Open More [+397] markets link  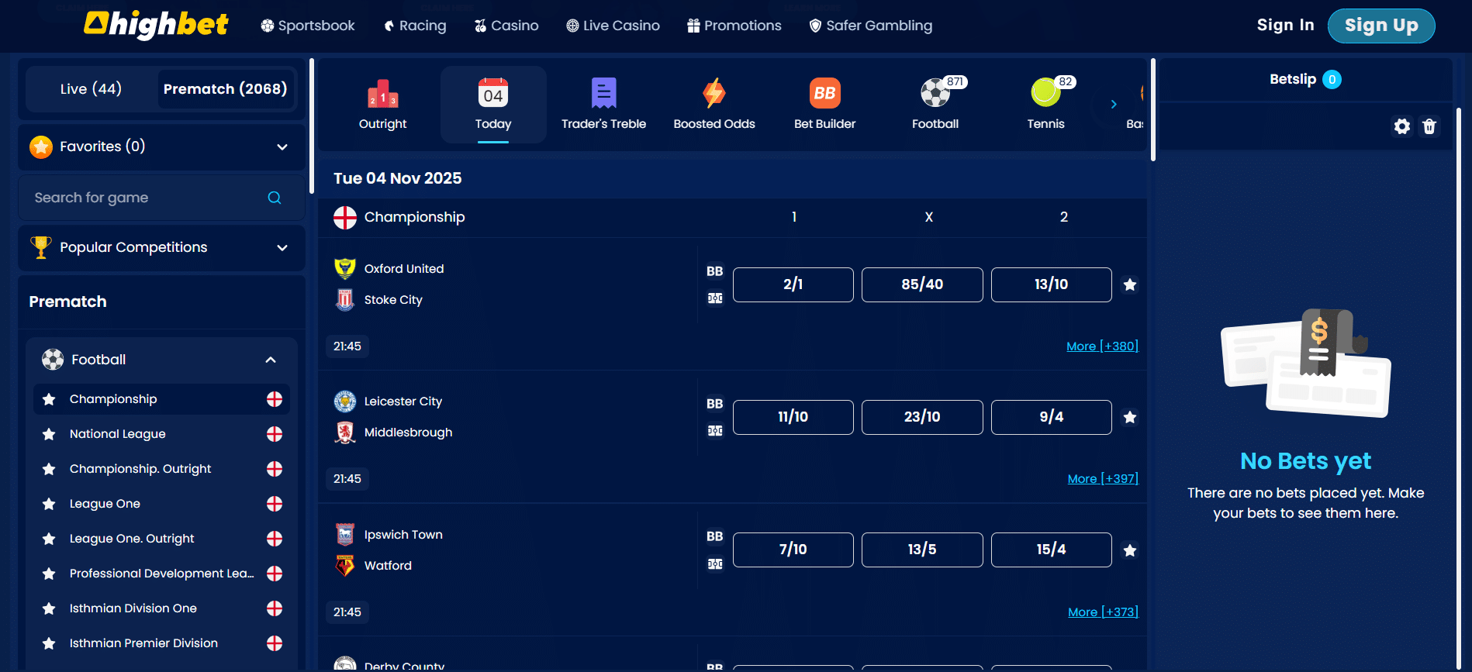click(1103, 479)
